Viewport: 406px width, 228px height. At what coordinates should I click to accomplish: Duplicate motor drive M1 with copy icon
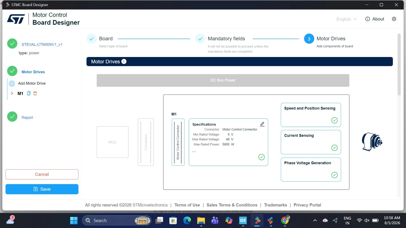coord(29,93)
